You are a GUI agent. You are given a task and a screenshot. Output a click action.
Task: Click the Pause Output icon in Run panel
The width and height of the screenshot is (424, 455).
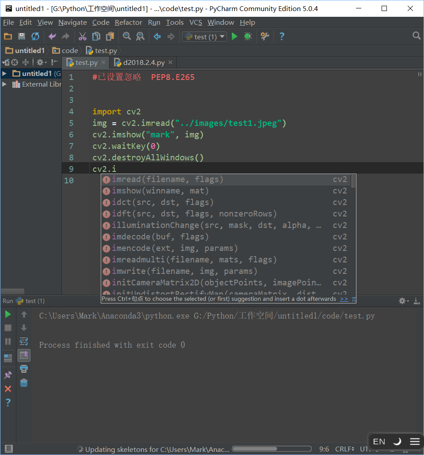coord(8,341)
